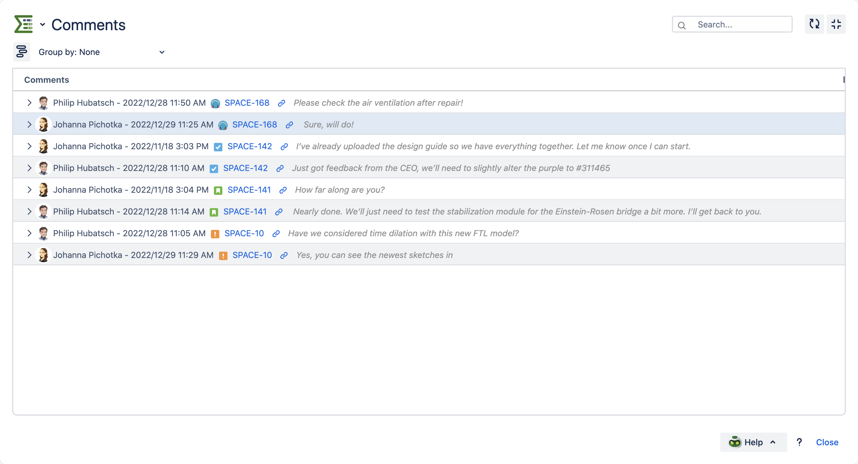Collapse the Help menu chevron

pos(773,442)
